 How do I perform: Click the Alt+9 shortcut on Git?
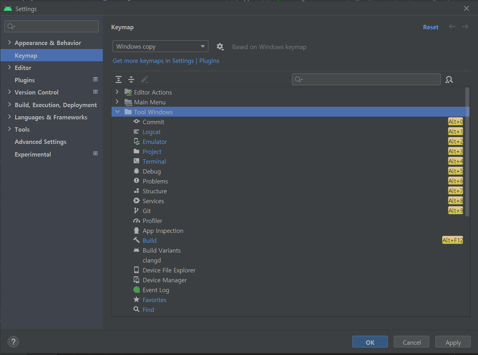coord(455,211)
